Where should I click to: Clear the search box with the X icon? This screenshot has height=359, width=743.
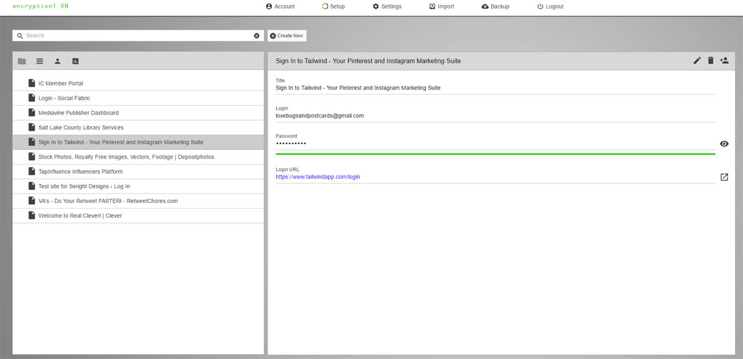[257, 36]
